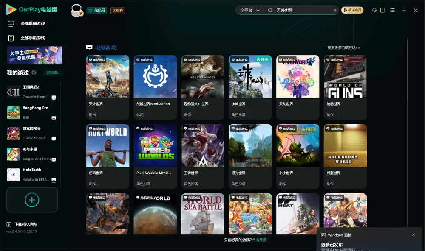Viewport: 425px width, 251px height.
Task: Click the 射击 genre under 天外世界
Action: [92, 114]
